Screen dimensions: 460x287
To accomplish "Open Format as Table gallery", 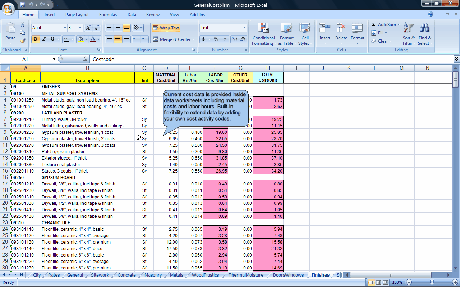I will (287, 34).
